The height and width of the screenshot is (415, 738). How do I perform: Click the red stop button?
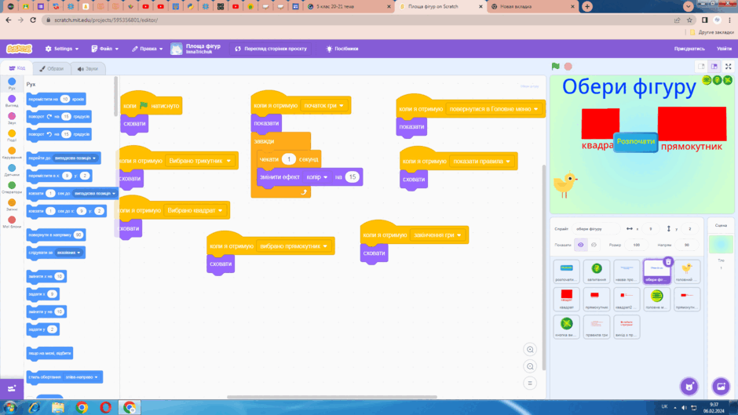click(568, 67)
